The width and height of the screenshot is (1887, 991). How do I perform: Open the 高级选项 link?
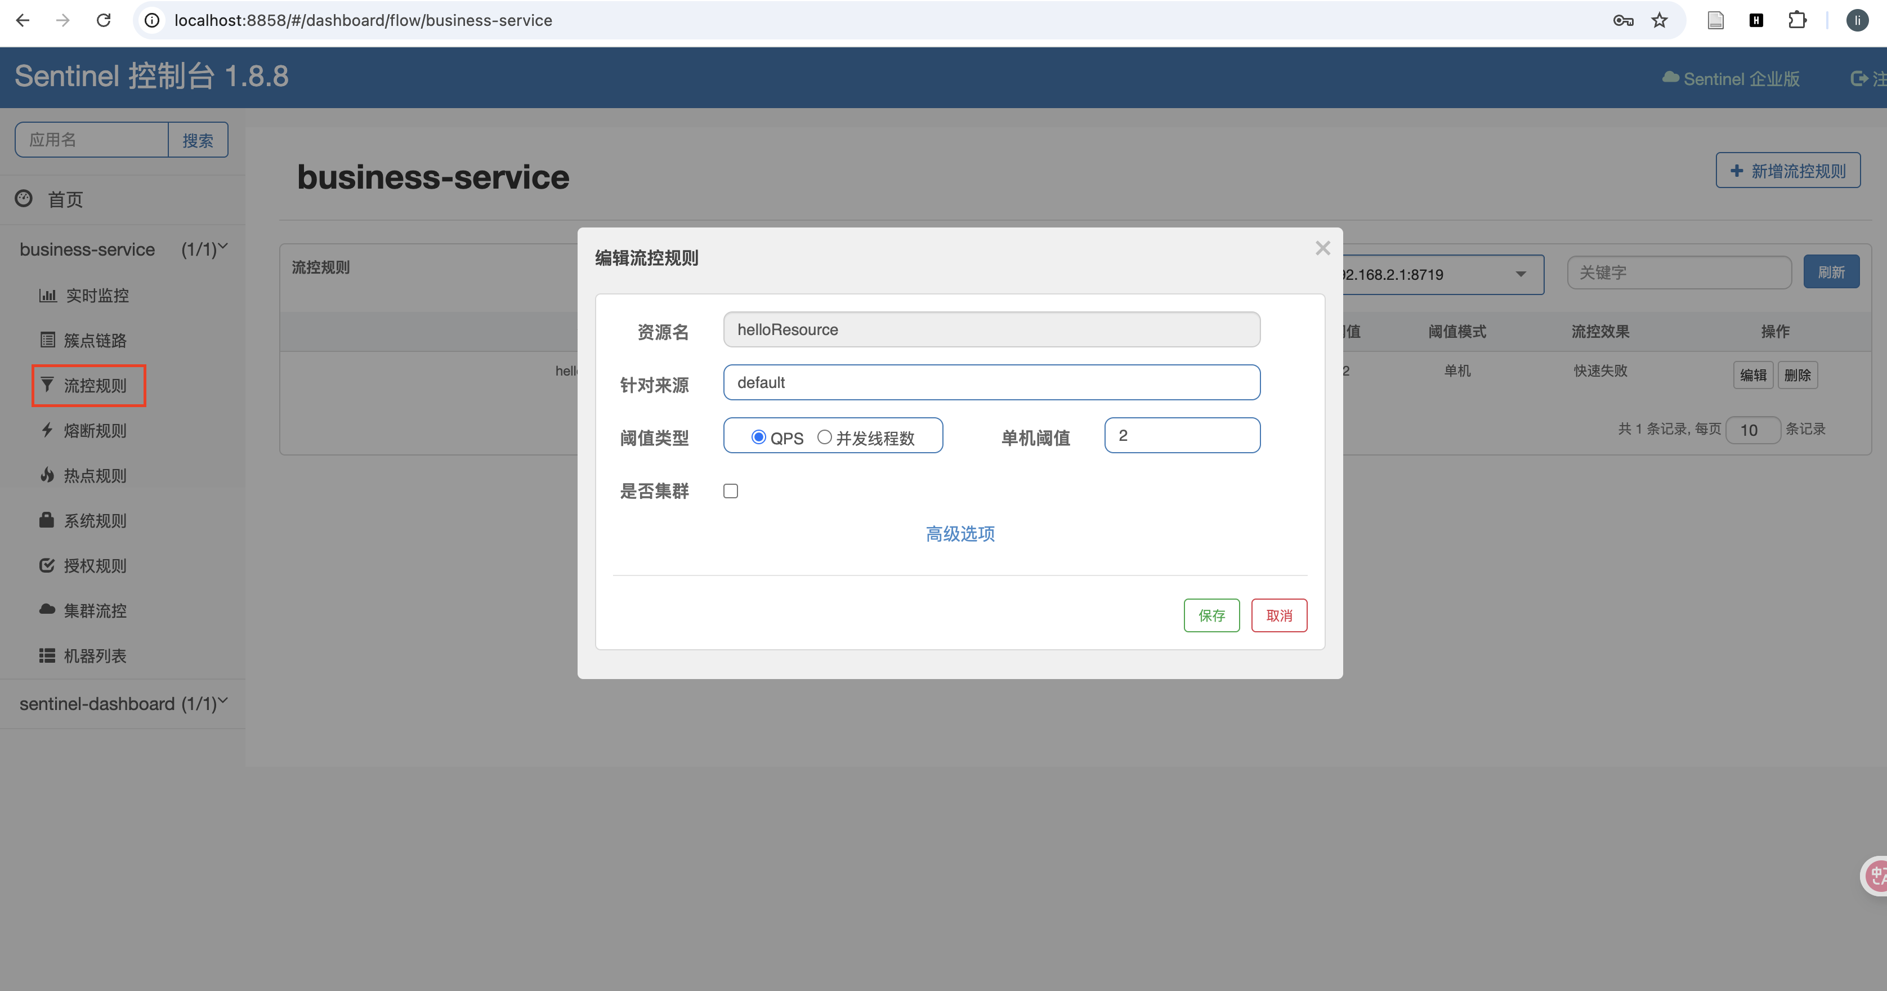960,534
